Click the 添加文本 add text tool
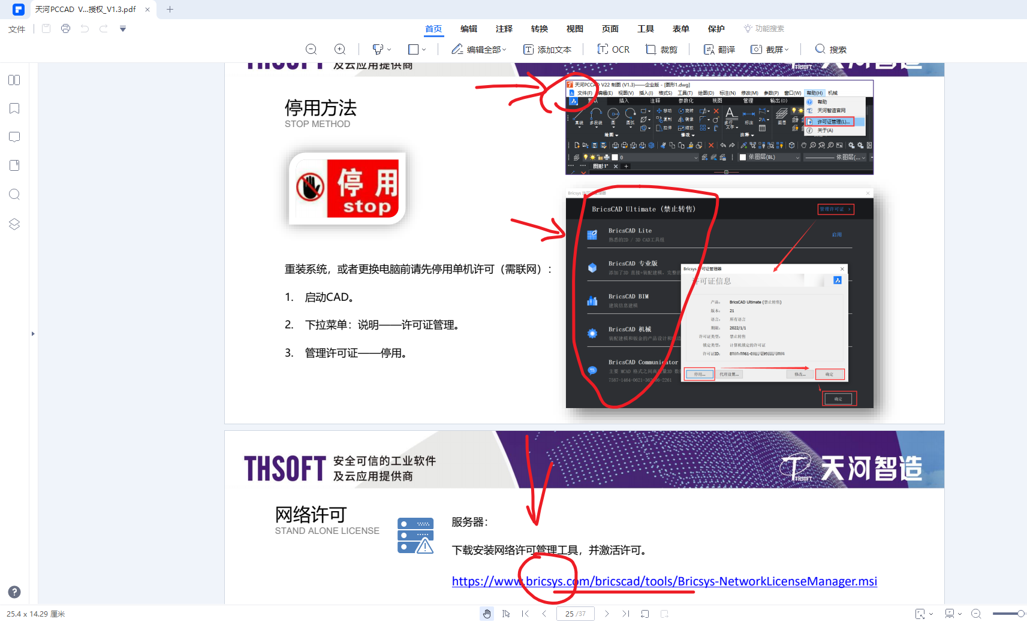Image resolution: width=1027 pixels, height=622 pixels. 547,49
